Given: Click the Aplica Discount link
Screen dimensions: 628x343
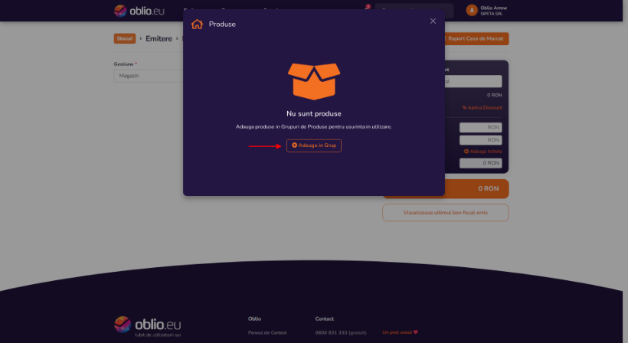Looking at the screenshot, I should 482,108.
